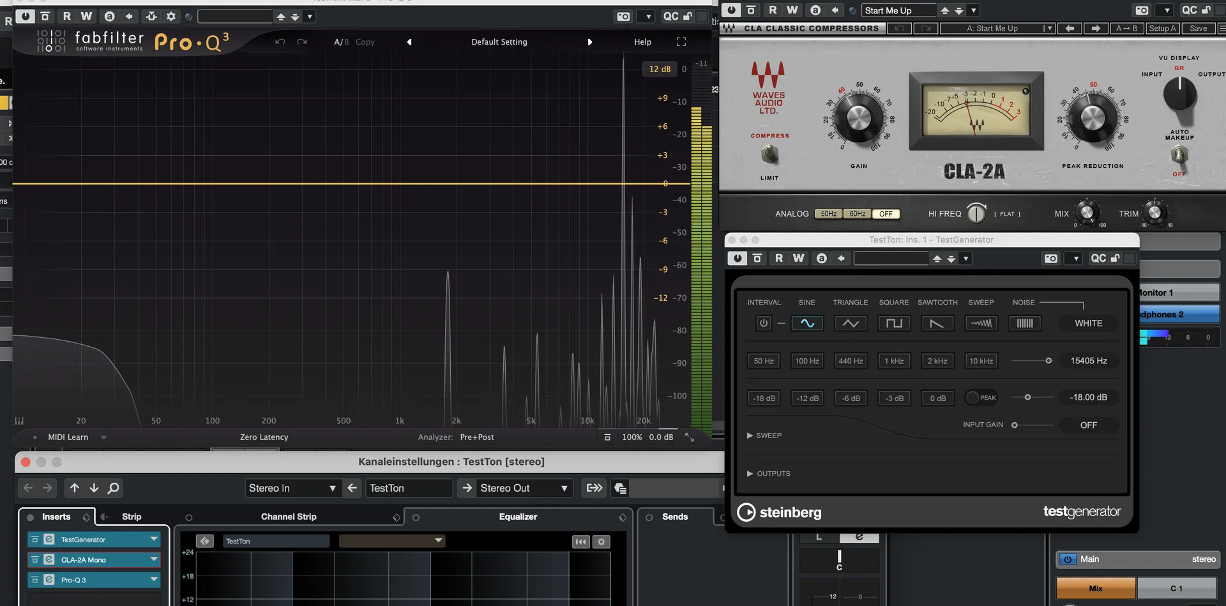
Task: Enable Read automation on the TestGenerator window
Action: [779, 258]
